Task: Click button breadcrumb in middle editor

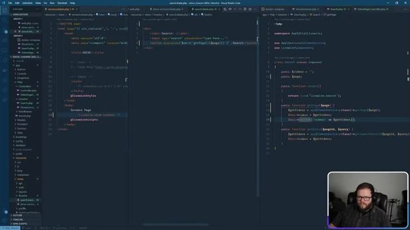Action: pos(207,15)
